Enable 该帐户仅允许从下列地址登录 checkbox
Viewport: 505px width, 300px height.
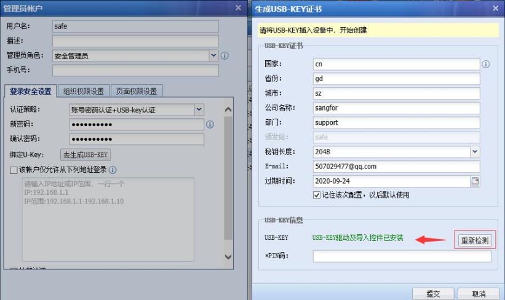[14, 170]
